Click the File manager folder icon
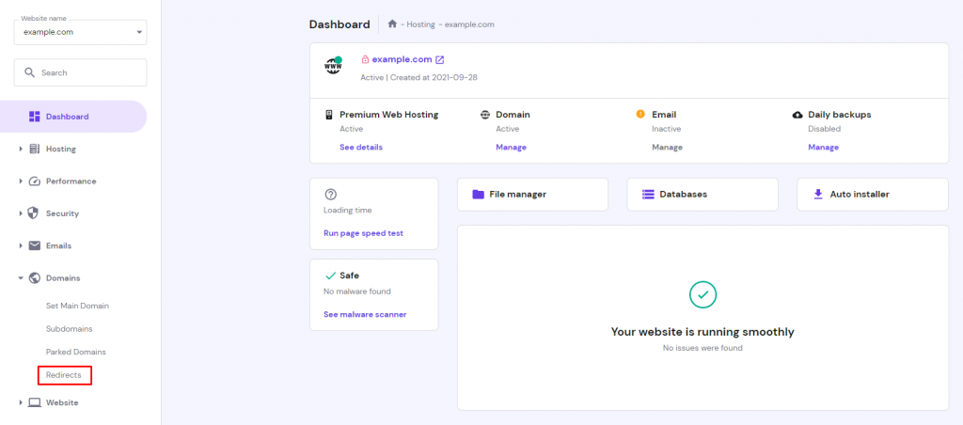The height and width of the screenshot is (425, 963). click(478, 195)
